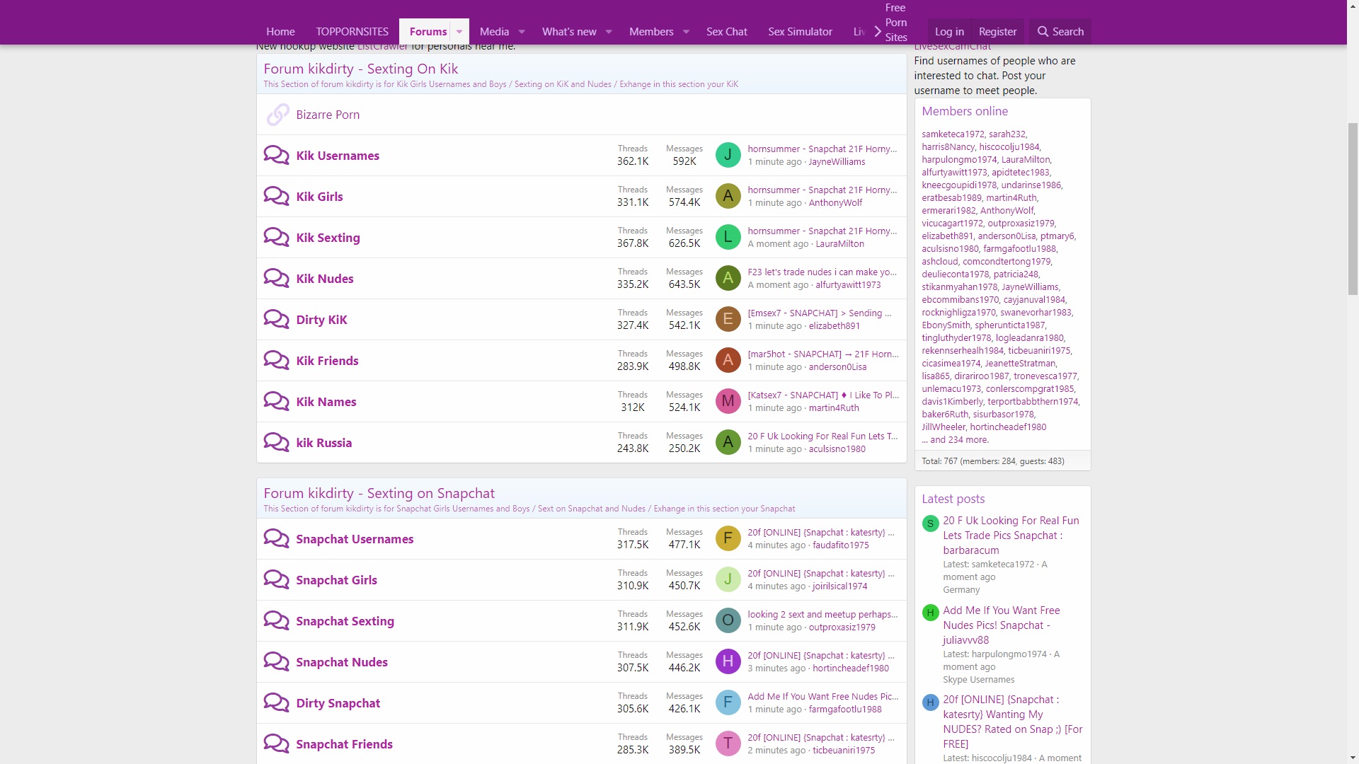Click the forum icon beside Snapchat Friends
The image size is (1359, 764).
276,743
